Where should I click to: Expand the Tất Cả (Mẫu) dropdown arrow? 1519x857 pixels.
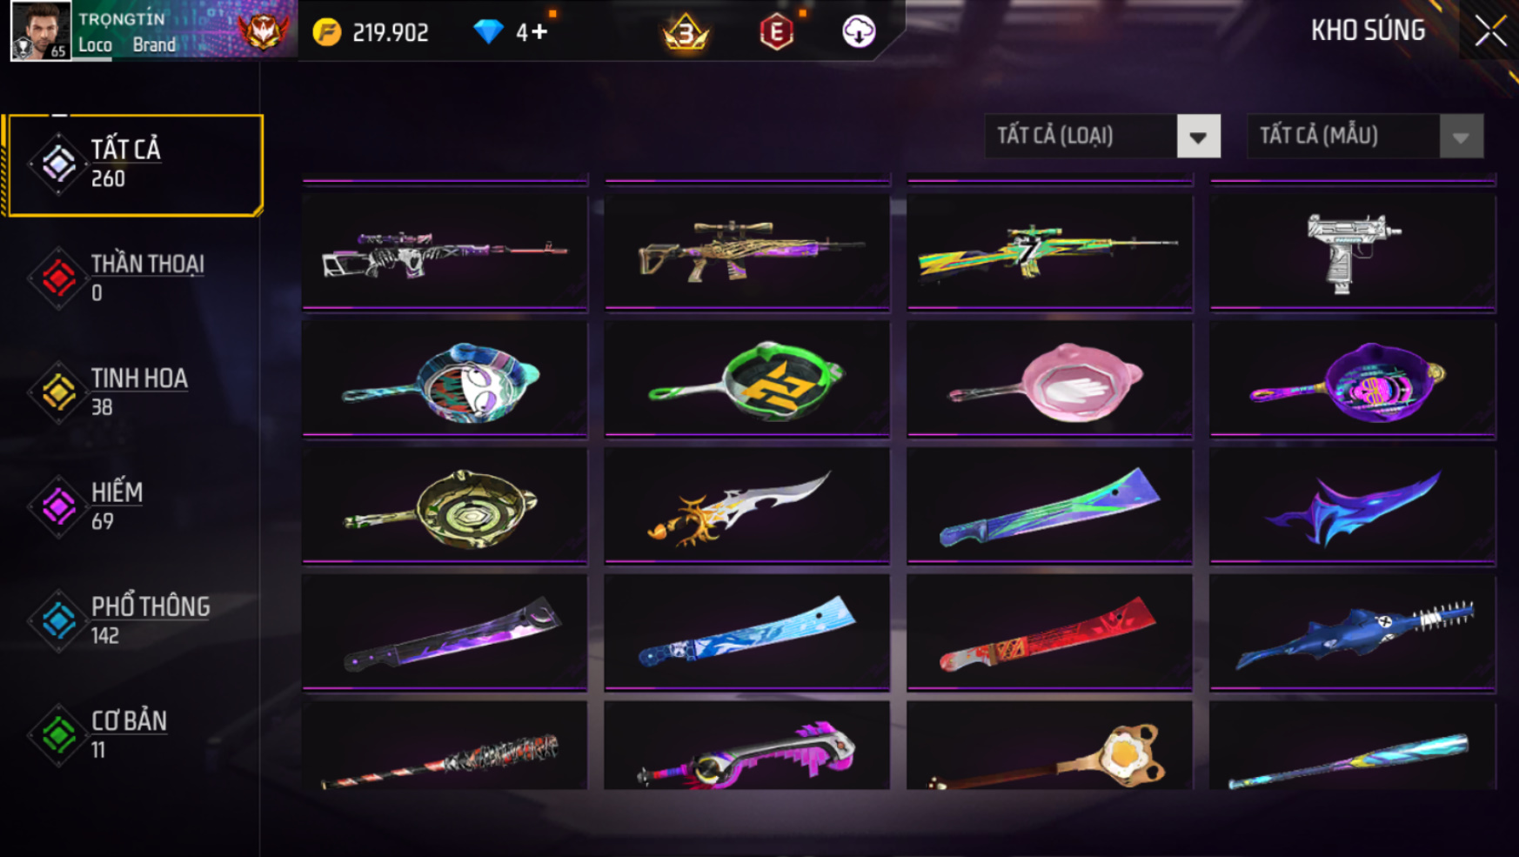1461,137
